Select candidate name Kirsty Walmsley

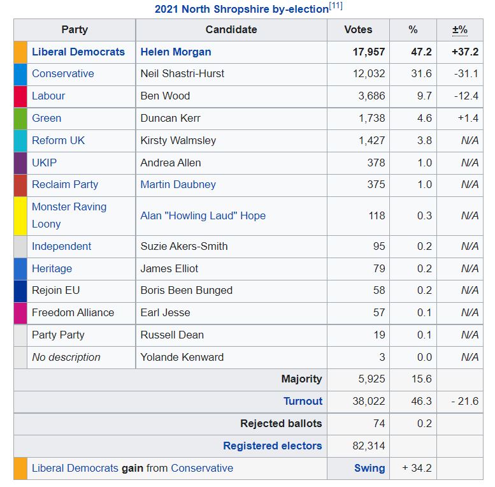tap(178, 140)
